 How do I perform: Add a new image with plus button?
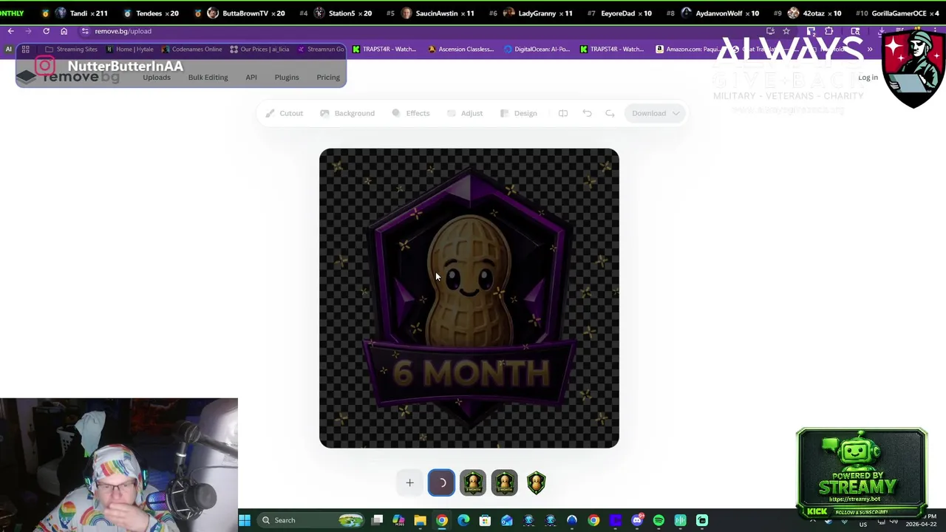[409, 482]
